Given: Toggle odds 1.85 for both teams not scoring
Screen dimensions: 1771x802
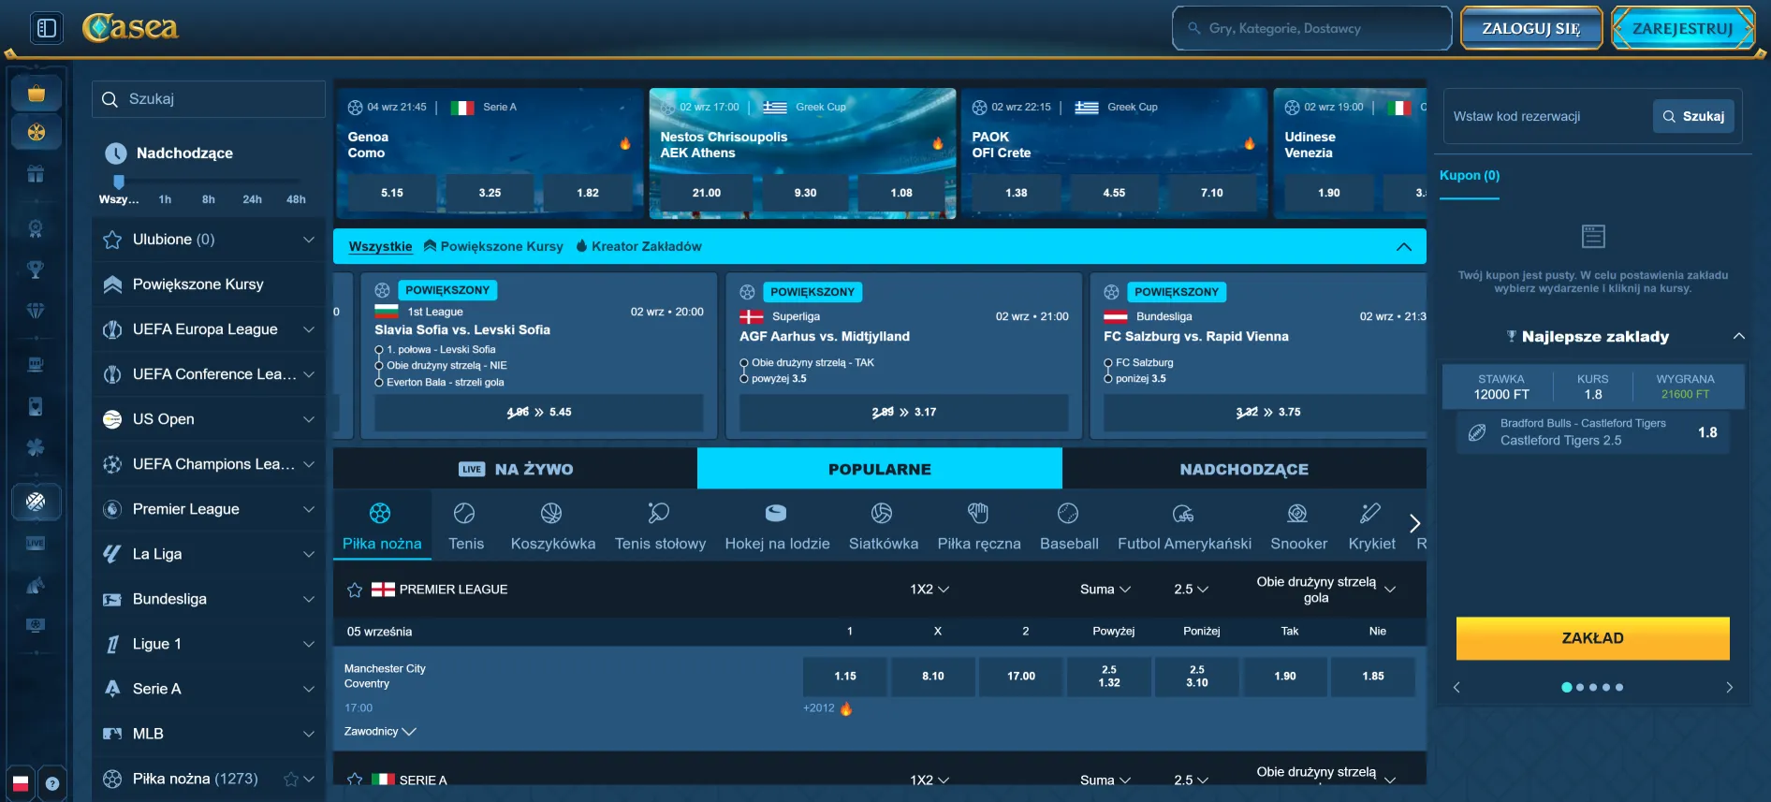Looking at the screenshot, I should pos(1373,676).
